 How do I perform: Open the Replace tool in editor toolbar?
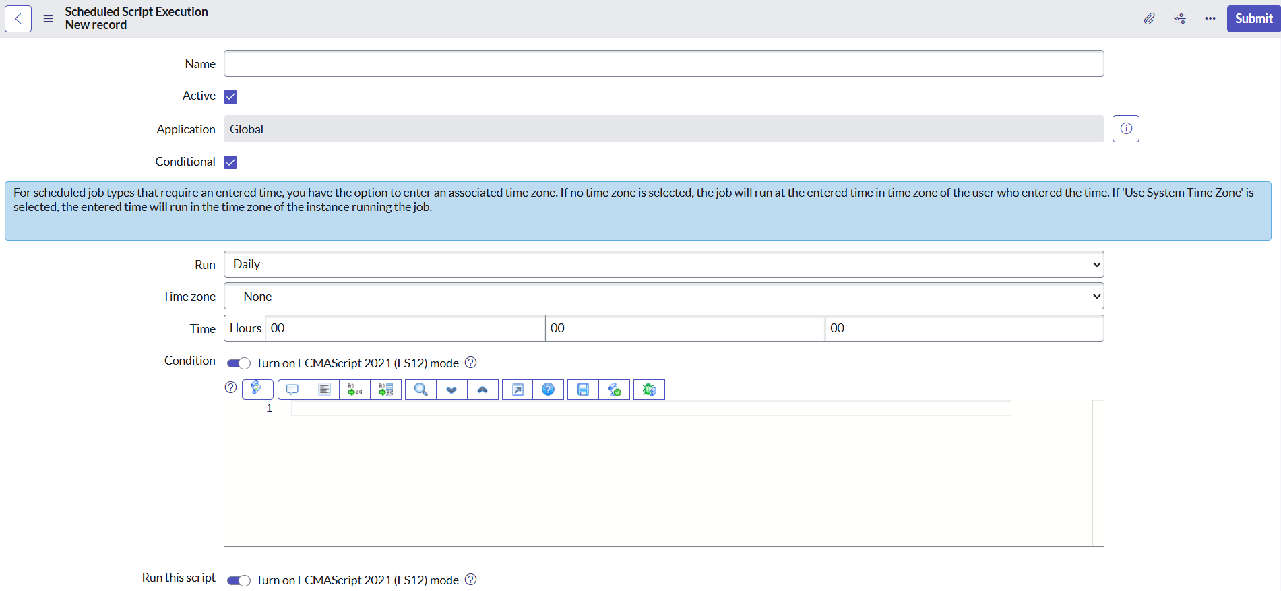coord(355,390)
